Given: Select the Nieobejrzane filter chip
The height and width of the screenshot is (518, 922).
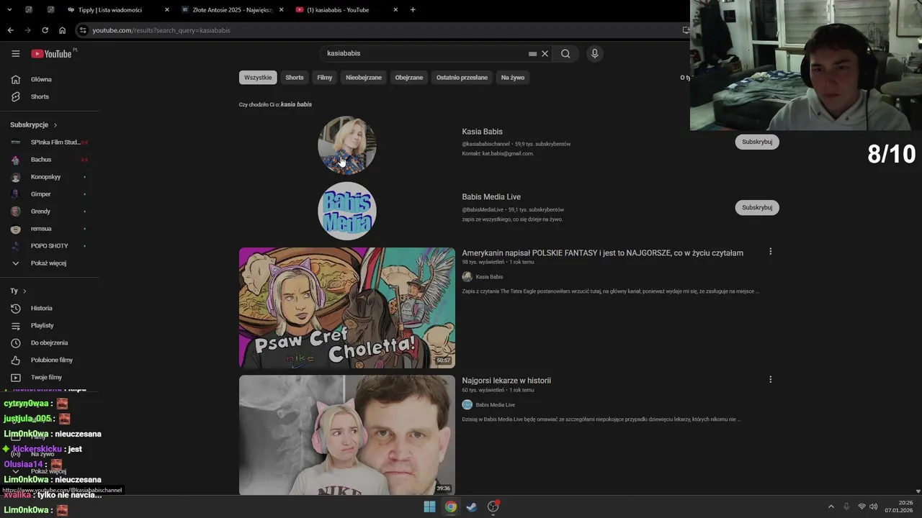Looking at the screenshot, I should [364, 77].
